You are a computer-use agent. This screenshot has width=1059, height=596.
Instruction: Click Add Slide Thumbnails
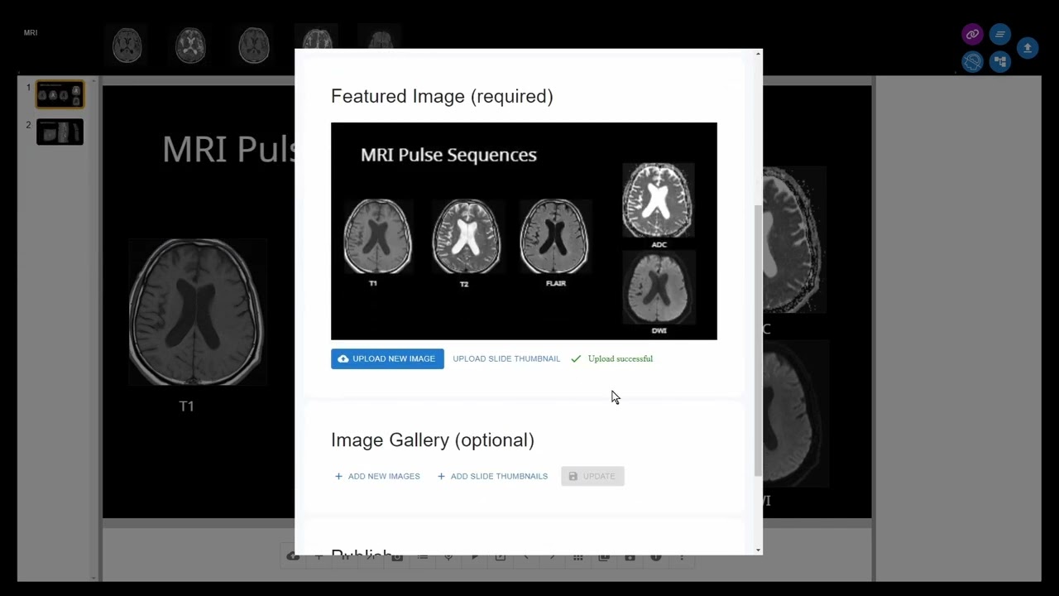click(492, 476)
